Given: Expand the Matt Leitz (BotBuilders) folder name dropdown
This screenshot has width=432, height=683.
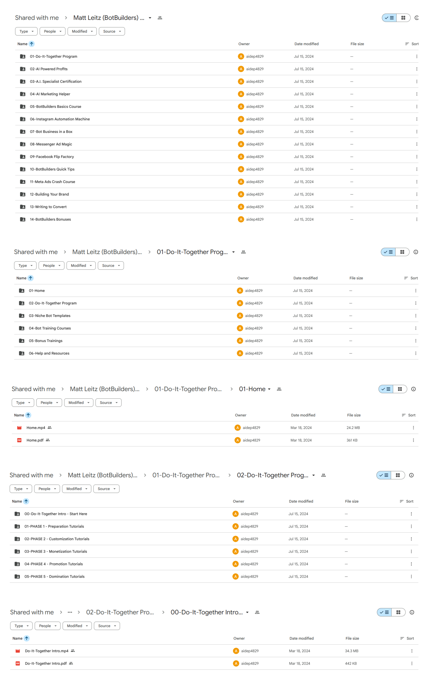Looking at the screenshot, I should point(150,18).
